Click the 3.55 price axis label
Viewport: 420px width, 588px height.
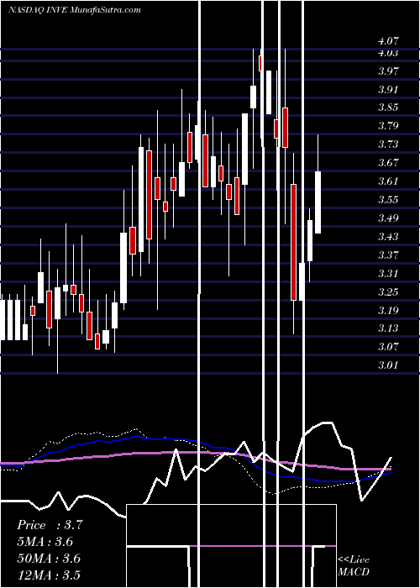pyautogui.click(x=389, y=200)
